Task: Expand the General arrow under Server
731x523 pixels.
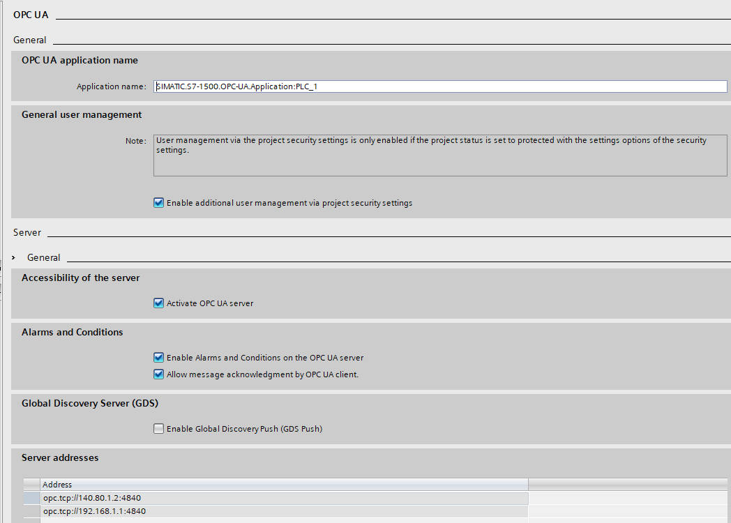Action: click(x=14, y=257)
